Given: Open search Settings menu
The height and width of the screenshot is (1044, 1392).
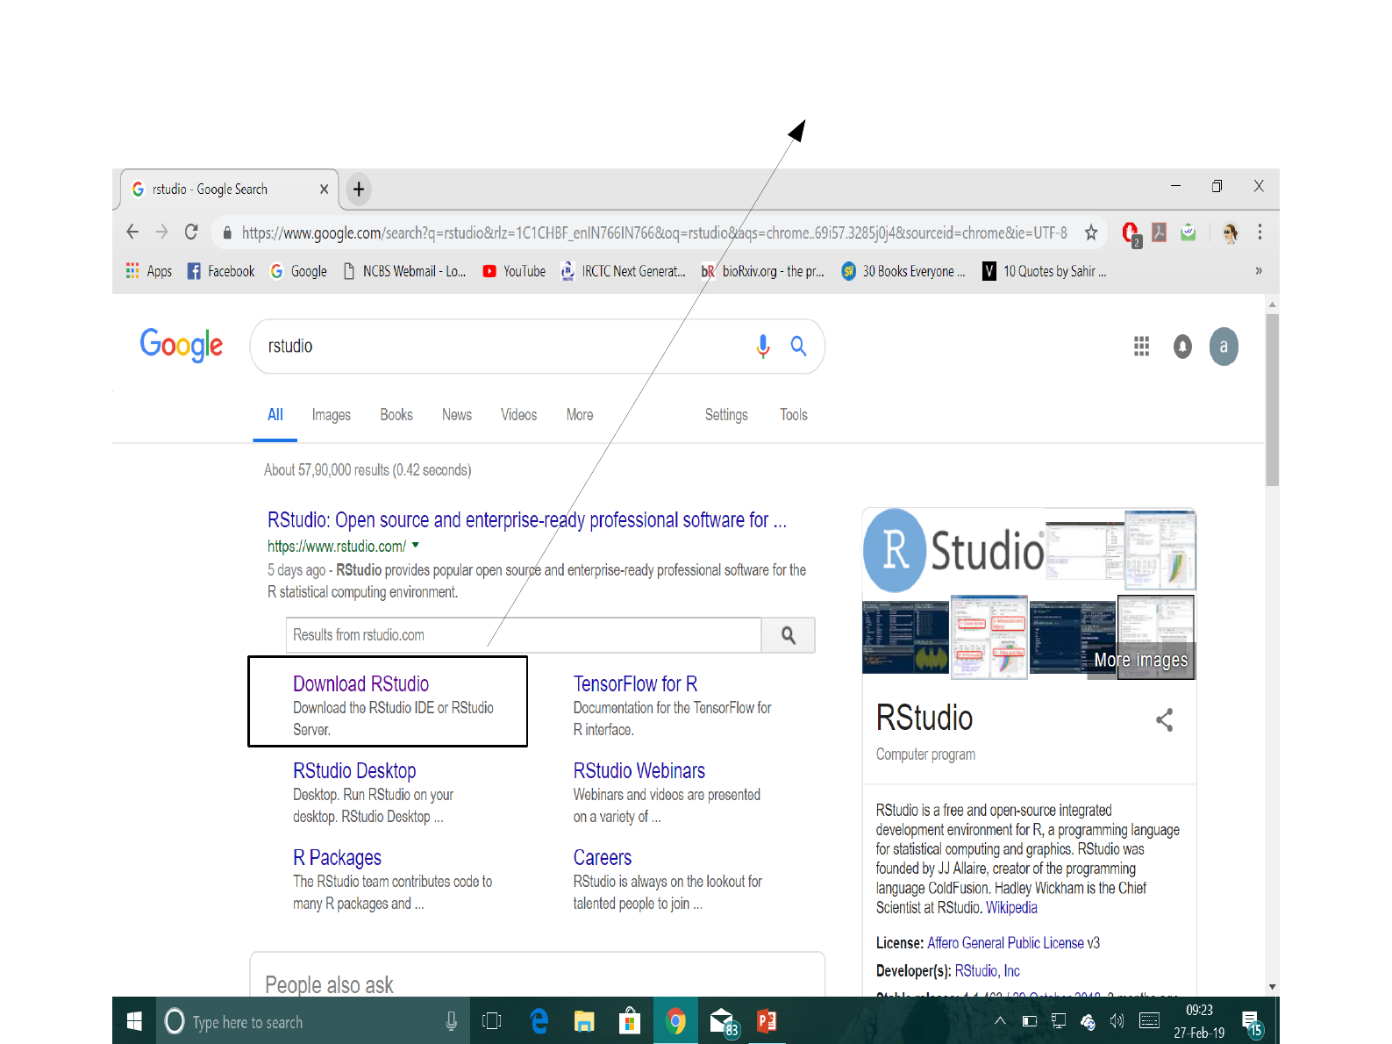Looking at the screenshot, I should (726, 415).
